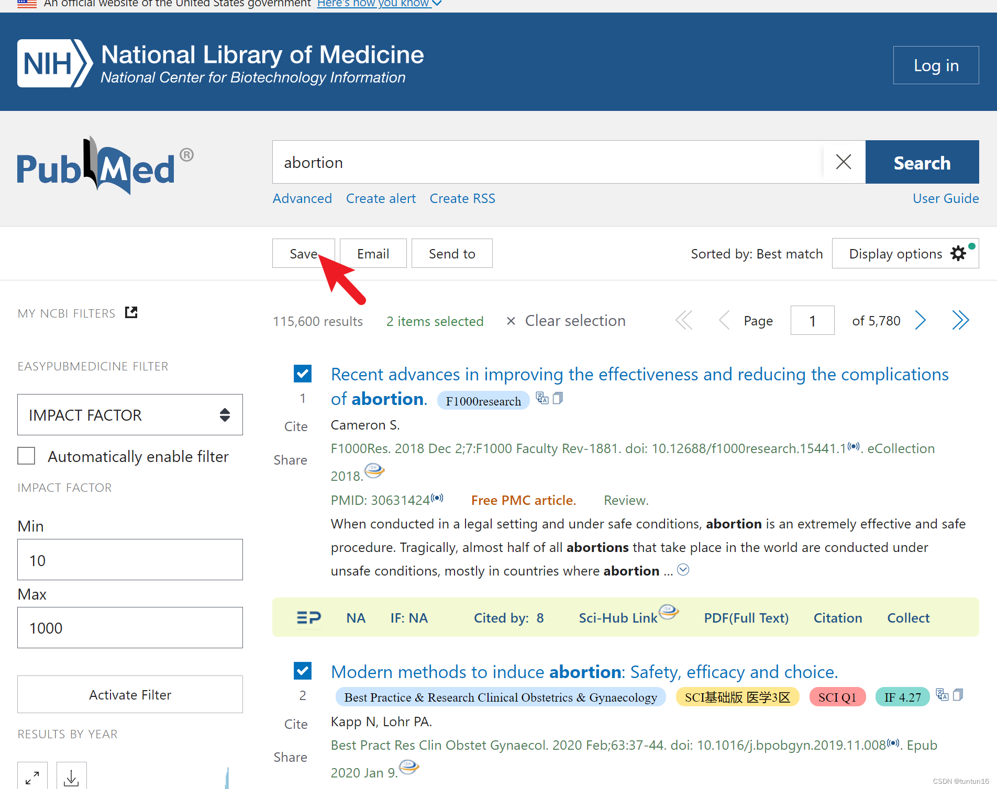Open the Send to menu
997x789 pixels.
[451, 253]
